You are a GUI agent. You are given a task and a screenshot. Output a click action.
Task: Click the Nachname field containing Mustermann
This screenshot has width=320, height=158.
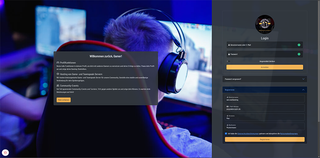coord(265,126)
